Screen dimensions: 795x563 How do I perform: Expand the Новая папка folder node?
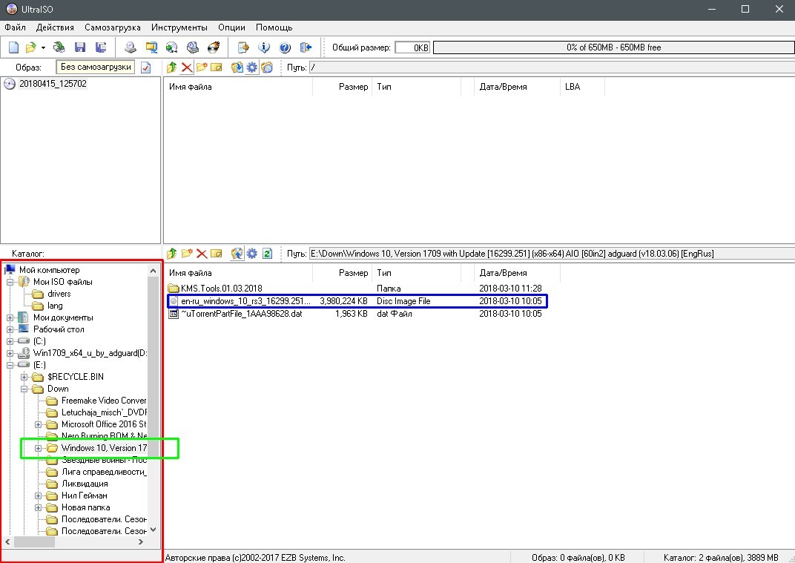(x=38, y=507)
